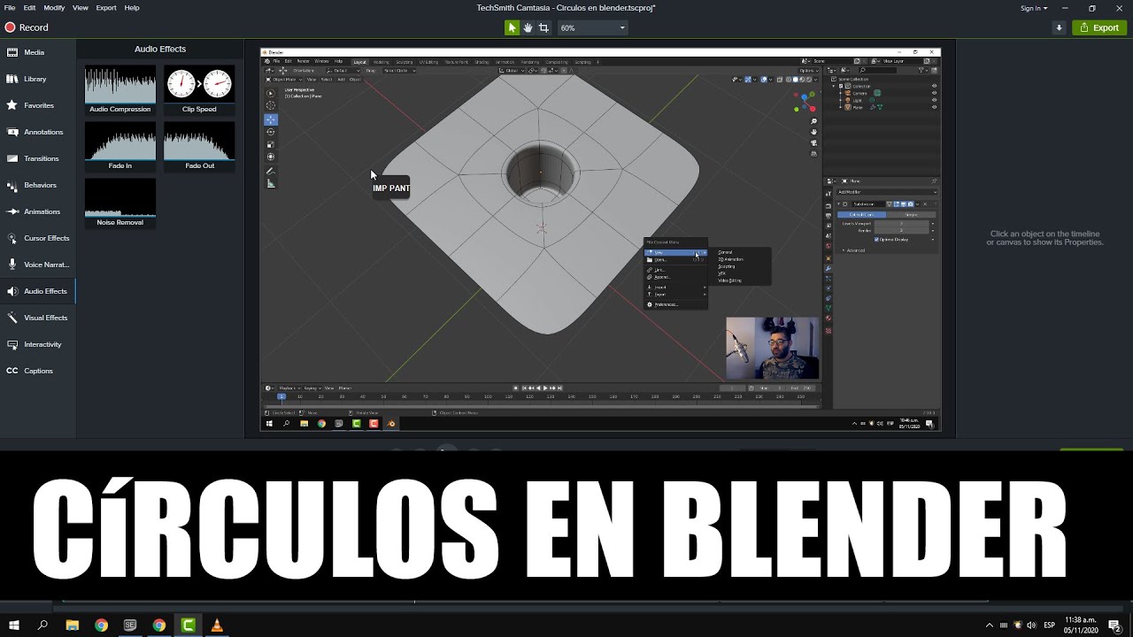Open the Captions tab

click(38, 371)
